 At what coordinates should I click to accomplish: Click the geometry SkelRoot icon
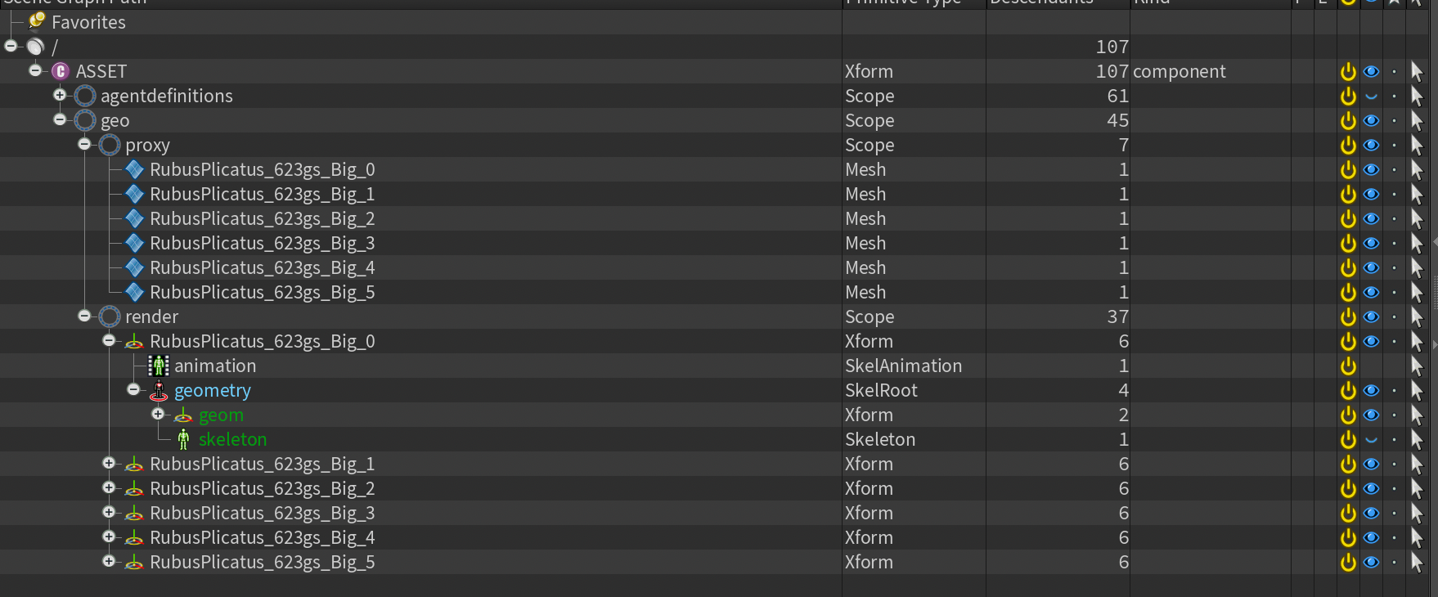(x=159, y=390)
